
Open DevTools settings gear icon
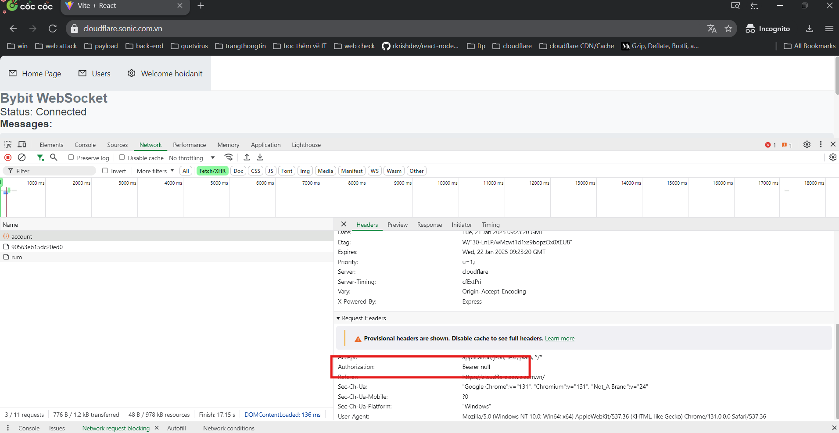pos(807,144)
